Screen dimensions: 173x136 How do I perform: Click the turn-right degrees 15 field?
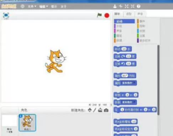(x=129, y=56)
